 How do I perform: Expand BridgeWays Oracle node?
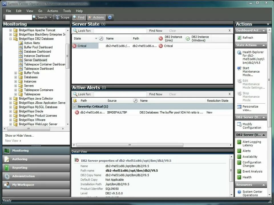(11, 111)
